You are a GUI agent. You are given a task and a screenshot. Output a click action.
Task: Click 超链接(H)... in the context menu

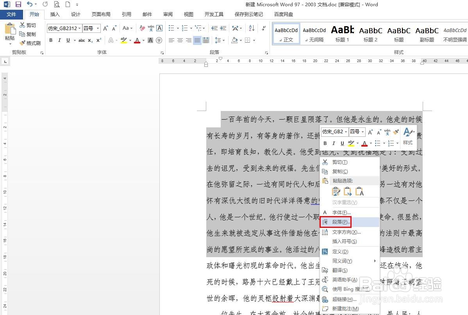(x=350, y=299)
